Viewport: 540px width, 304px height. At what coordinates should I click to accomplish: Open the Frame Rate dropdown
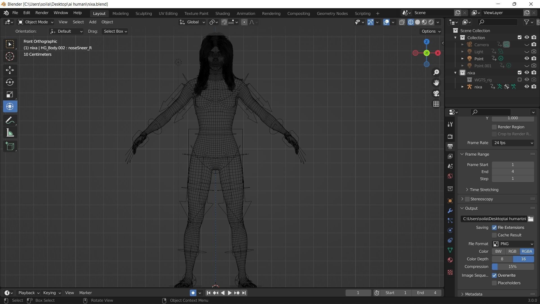(x=513, y=143)
